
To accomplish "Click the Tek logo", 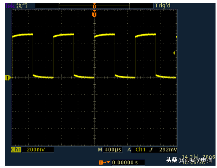I will click(10, 6).
